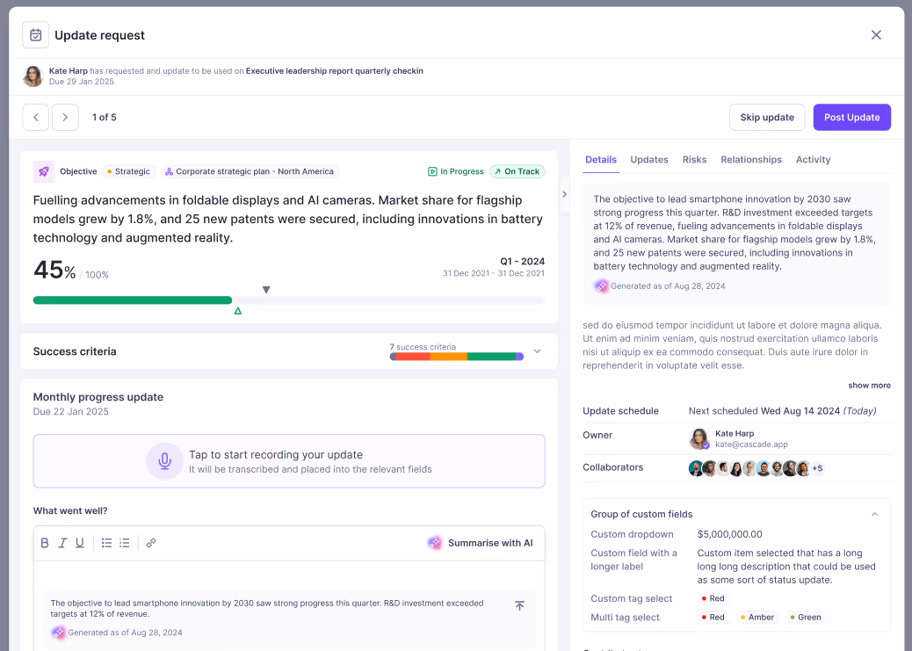This screenshot has height=651, width=912.
Task: Click show more under the description text
Action: pyautogui.click(x=869, y=385)
